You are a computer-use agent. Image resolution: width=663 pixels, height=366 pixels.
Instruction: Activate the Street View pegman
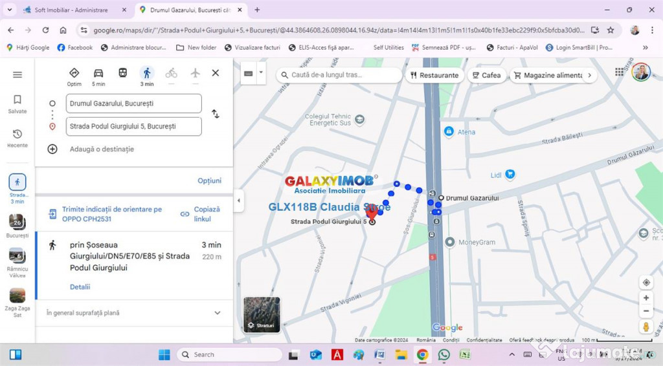coord(646,327)
